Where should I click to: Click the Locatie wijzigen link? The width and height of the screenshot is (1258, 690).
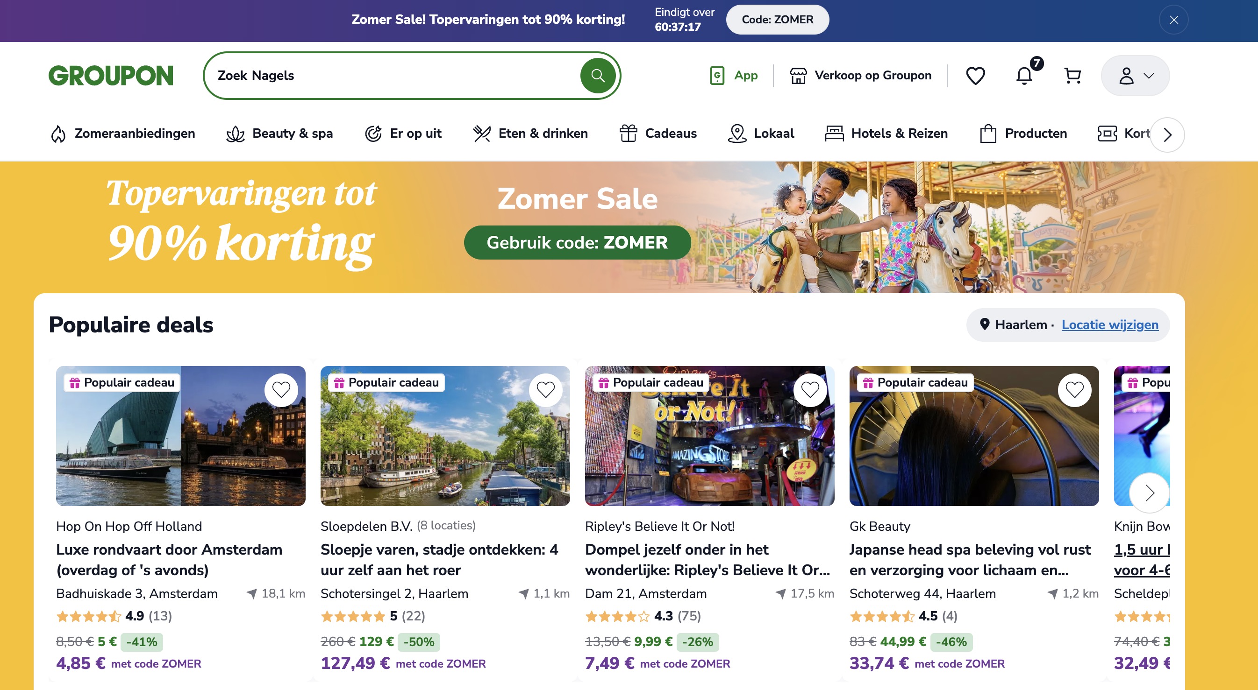1109,324
